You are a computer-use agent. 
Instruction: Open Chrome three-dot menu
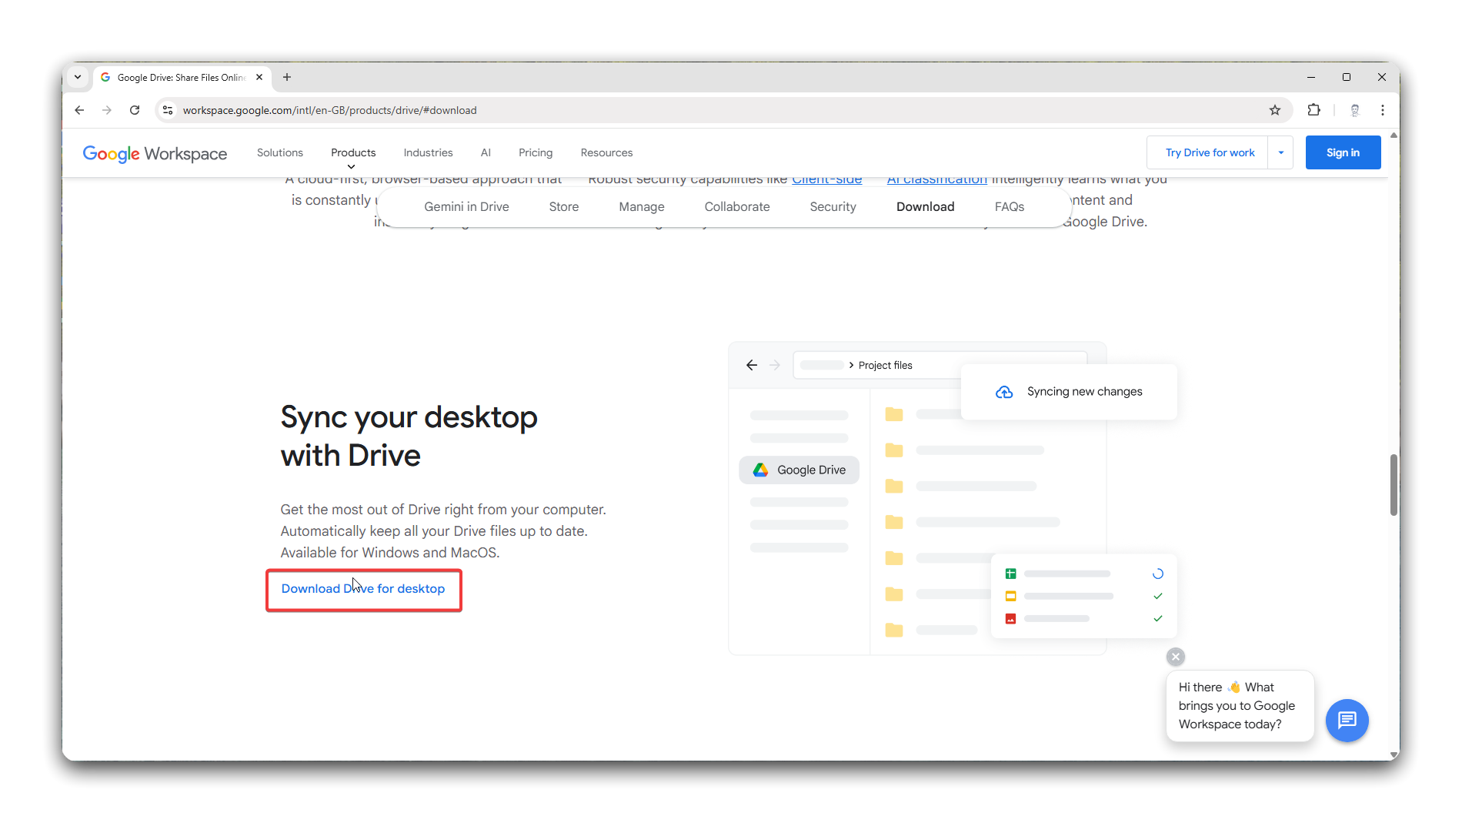coord(1383,110)
